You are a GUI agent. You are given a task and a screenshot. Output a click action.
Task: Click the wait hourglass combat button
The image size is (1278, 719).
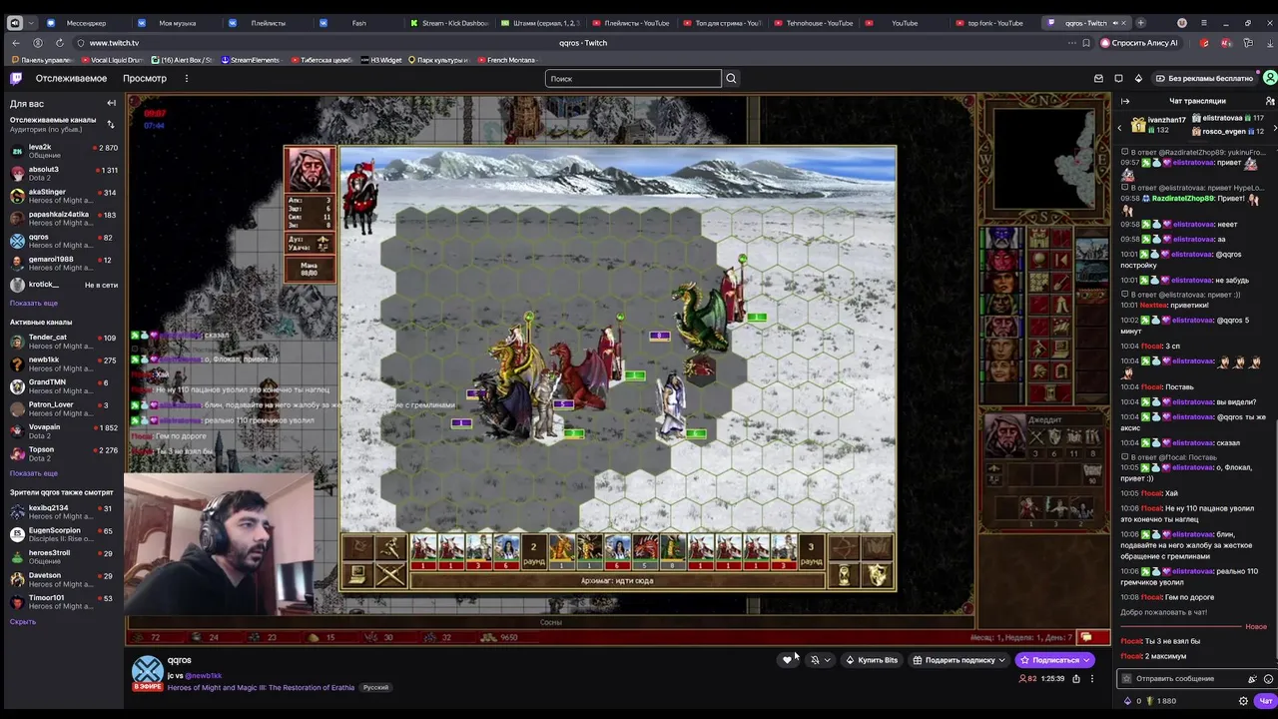point(845,575)
